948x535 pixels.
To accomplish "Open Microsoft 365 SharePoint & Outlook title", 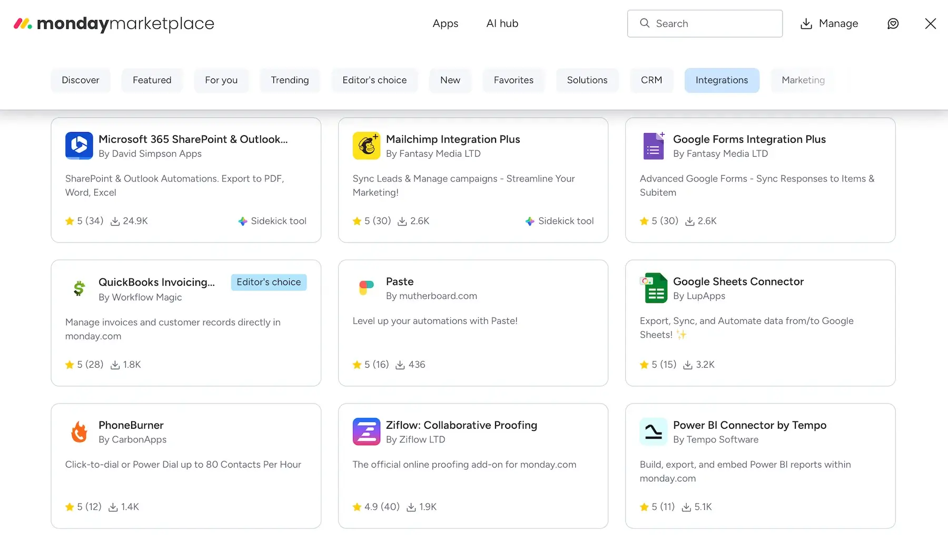I will (x=193, y=139).
